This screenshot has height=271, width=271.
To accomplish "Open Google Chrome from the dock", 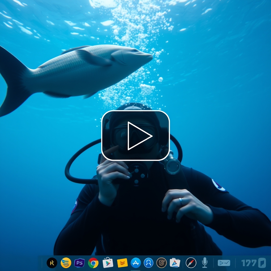I will click(x=93, y=263).
